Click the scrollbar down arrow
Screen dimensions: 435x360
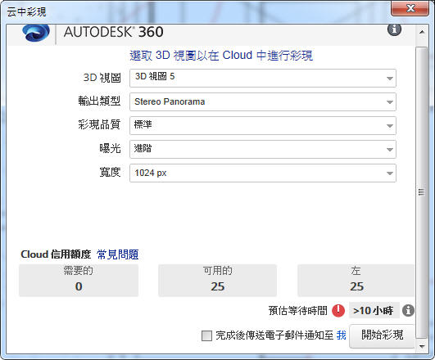click(x=422, y=346)
